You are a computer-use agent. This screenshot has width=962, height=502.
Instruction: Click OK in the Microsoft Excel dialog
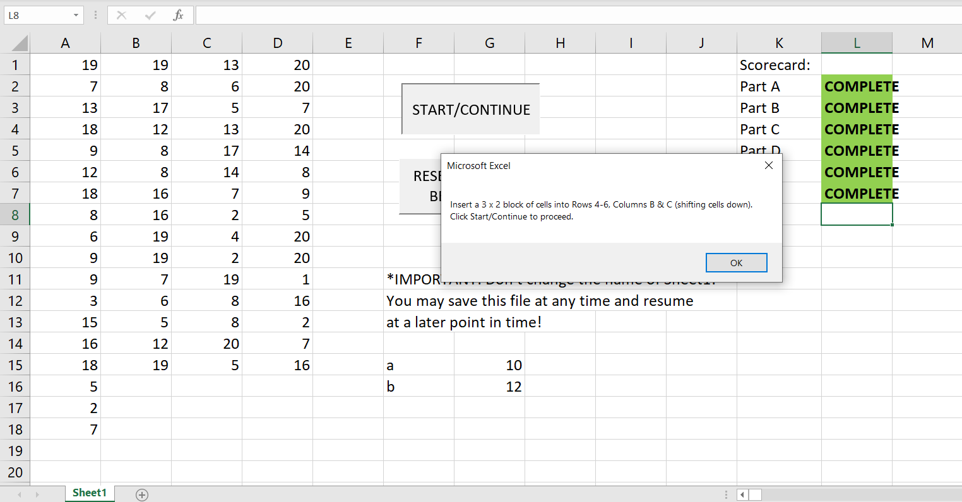tap(736, 262)
